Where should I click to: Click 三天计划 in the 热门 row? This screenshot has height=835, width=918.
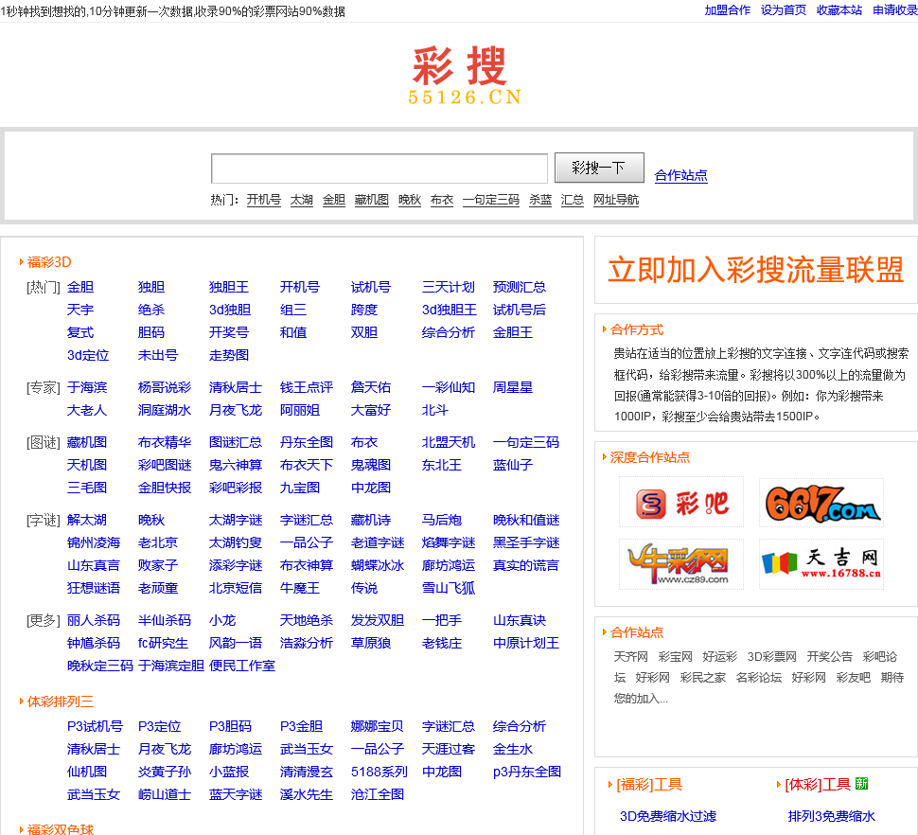pos(449,287)
